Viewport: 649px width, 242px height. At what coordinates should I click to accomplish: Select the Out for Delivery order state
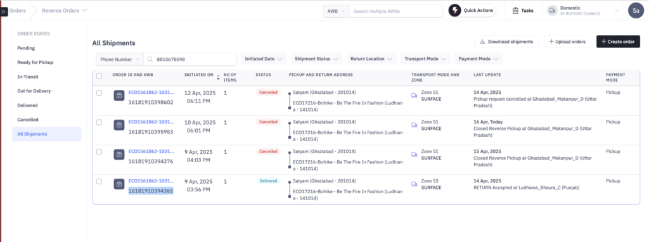[34, 91]
